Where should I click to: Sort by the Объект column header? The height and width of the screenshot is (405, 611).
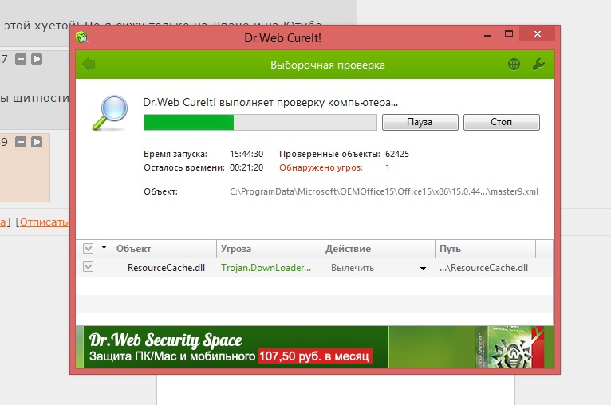pyautogui.click(x=164, y=249)
